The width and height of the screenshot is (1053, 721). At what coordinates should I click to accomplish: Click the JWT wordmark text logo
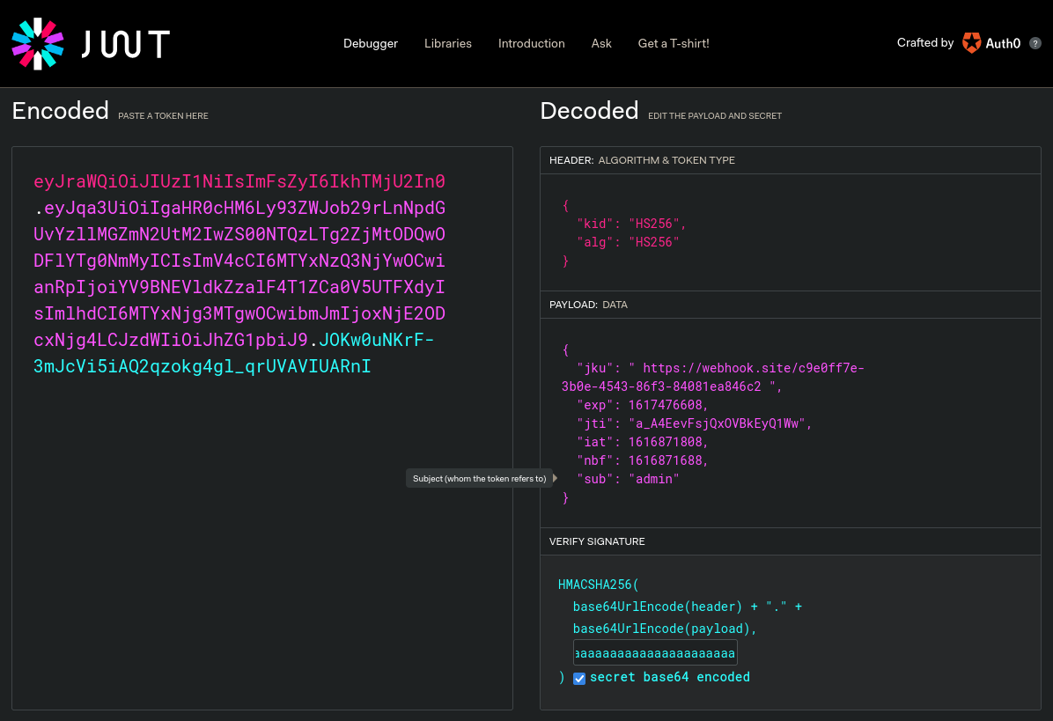[x=125, y=44]
